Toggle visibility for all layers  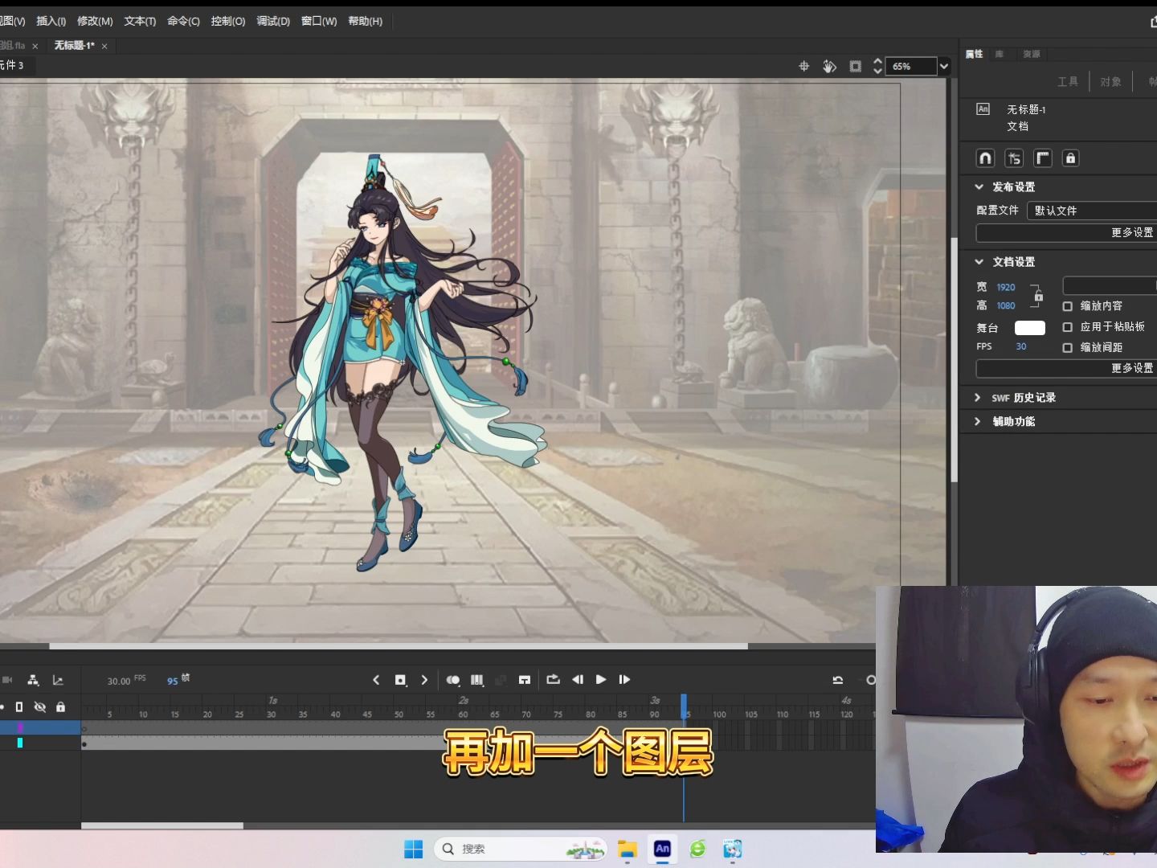tap(40, 707)
